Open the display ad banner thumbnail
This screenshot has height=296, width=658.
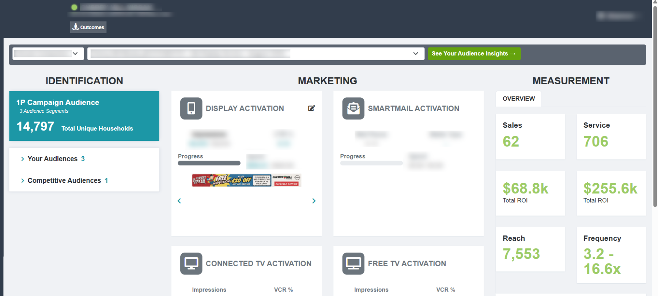coord(247,180)
